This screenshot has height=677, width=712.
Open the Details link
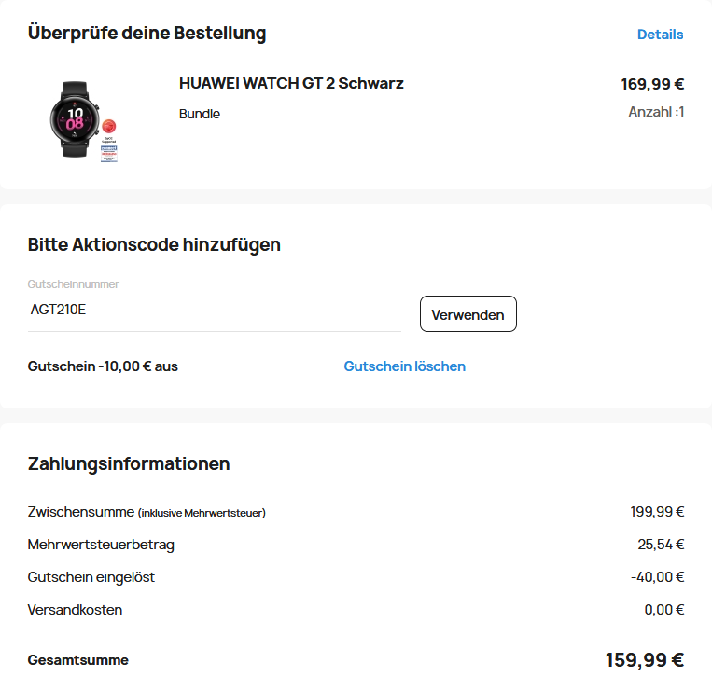[660, 35]
